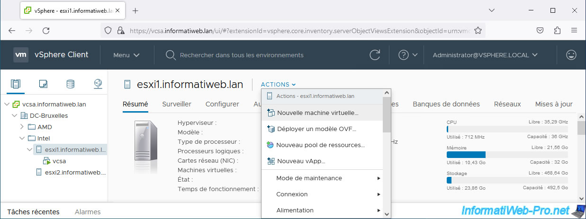Image resolution: width=586 pixels, height=219 pixels.
Task: Open the Networking inventory view icon
Action: (98, 84)
